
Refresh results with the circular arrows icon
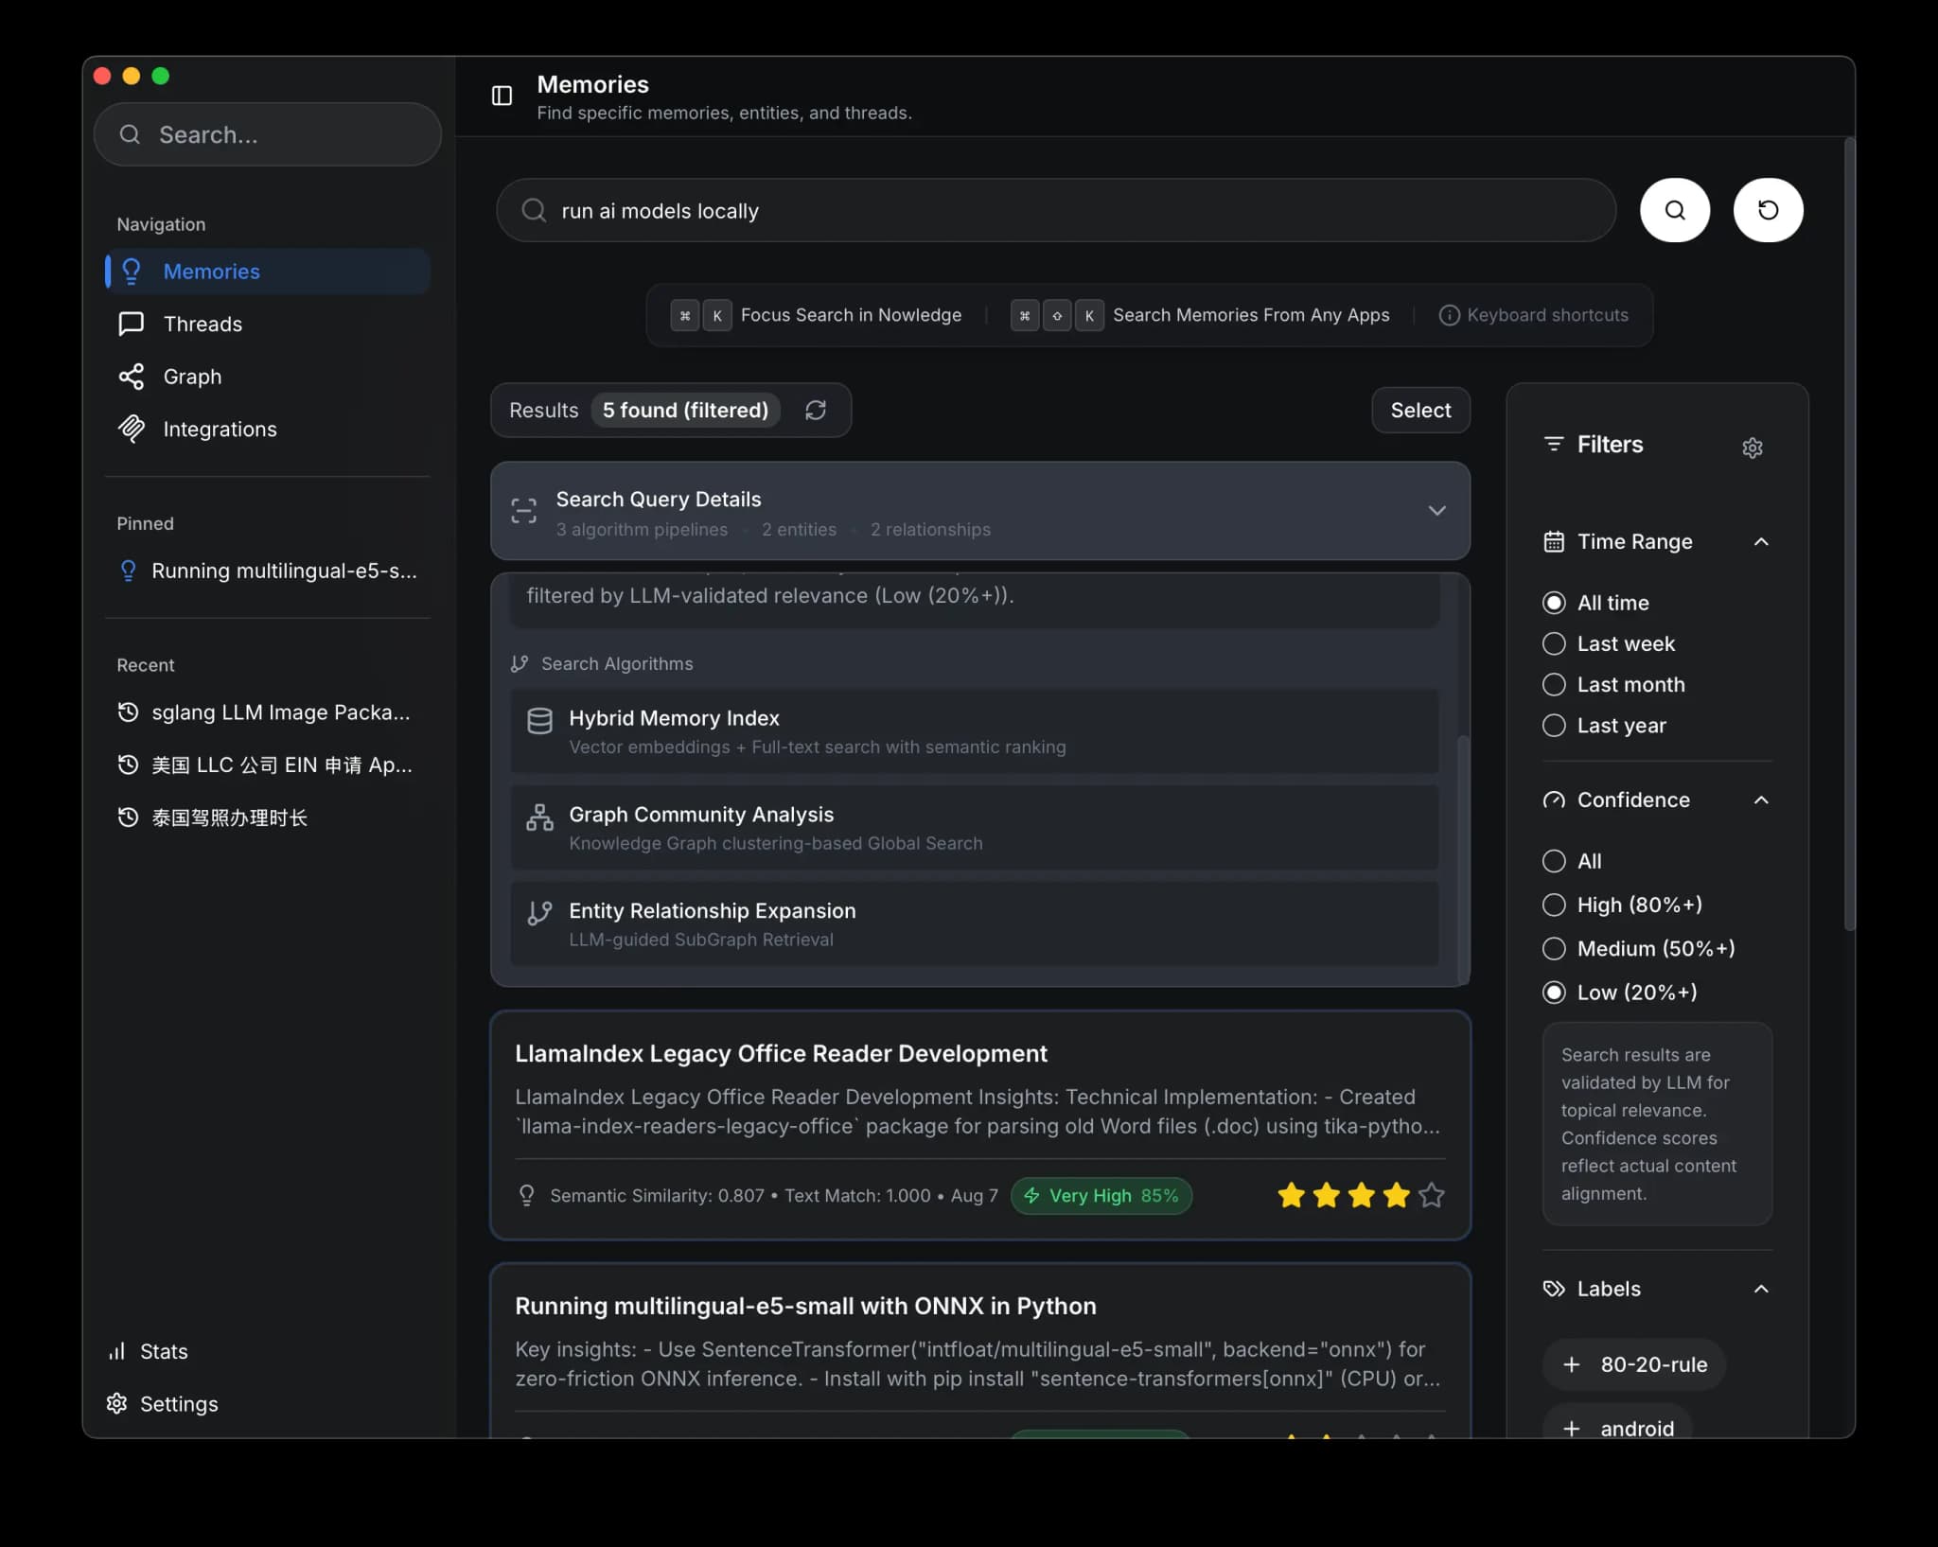point(815,410)
